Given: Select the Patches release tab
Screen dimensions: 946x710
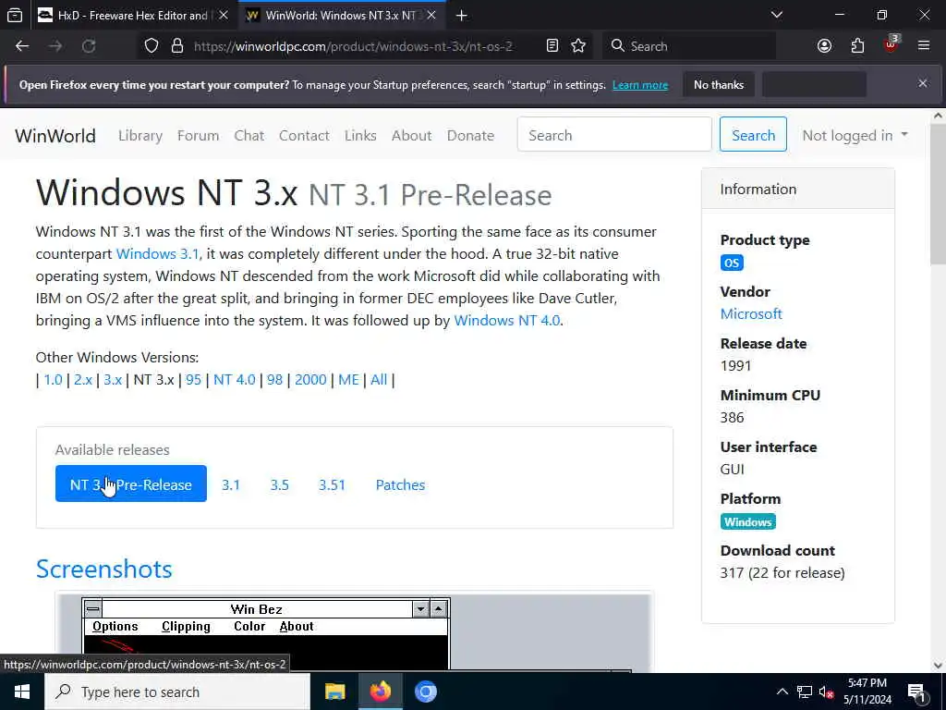Looking at the screenshot, I should click(400, 484).
